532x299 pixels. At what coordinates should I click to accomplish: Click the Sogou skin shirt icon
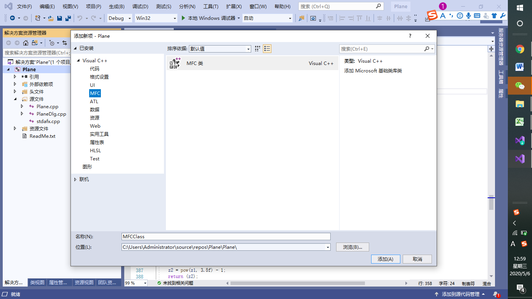pos(494,16)
